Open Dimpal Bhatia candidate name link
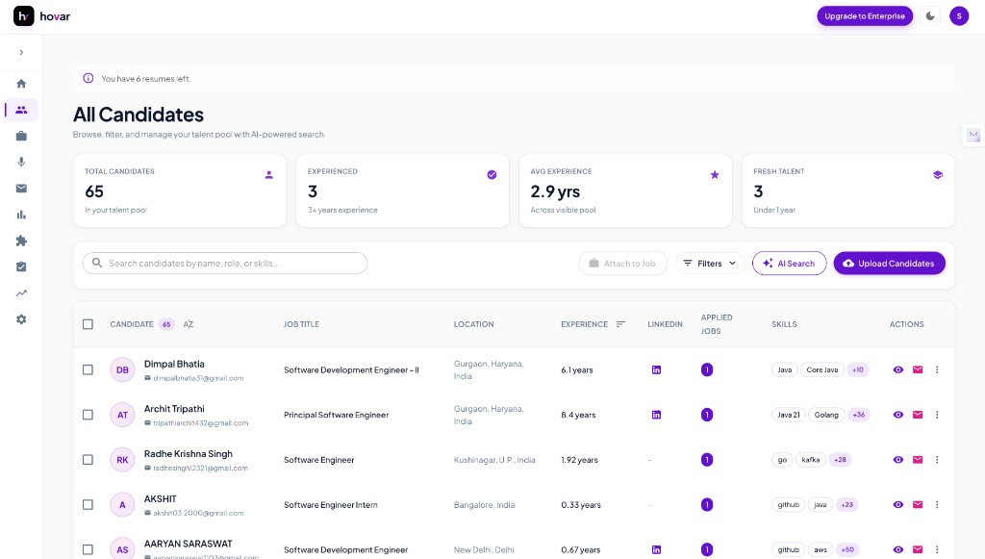The width and height of the screenshot is (985, 559). pos(174,364)
